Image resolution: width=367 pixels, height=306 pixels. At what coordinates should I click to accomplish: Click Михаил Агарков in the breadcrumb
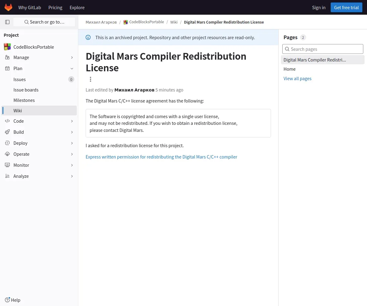(101, 22)
